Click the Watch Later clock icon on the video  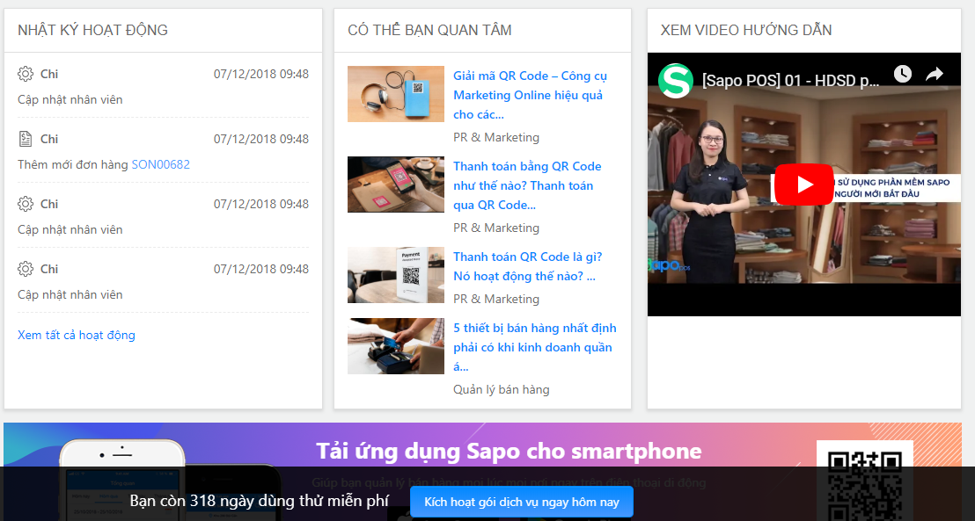[903, 74]
